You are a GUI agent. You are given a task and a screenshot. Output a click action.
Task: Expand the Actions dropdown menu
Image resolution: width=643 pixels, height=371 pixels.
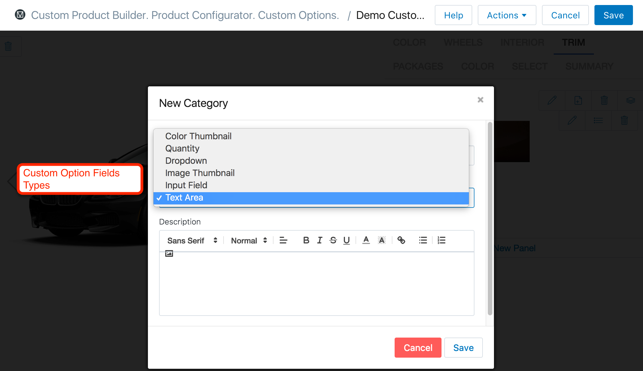[x=507, y=15]
